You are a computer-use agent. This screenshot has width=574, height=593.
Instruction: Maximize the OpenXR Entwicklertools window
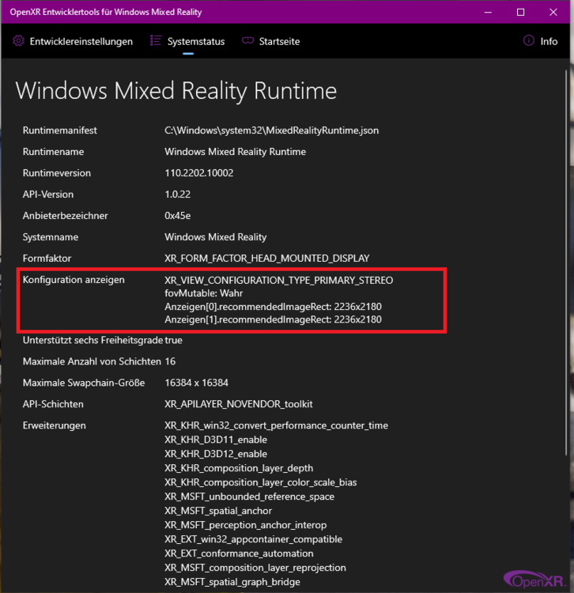(521, 12)
